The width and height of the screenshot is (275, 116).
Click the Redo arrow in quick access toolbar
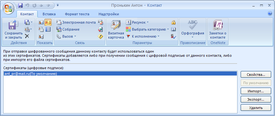[x=34, y=5]
